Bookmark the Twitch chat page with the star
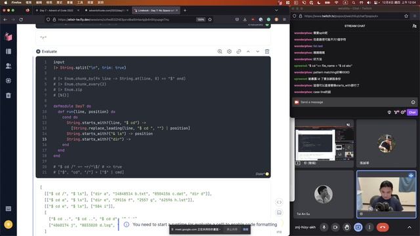The image size is (420, 236). tap(406, 16)
